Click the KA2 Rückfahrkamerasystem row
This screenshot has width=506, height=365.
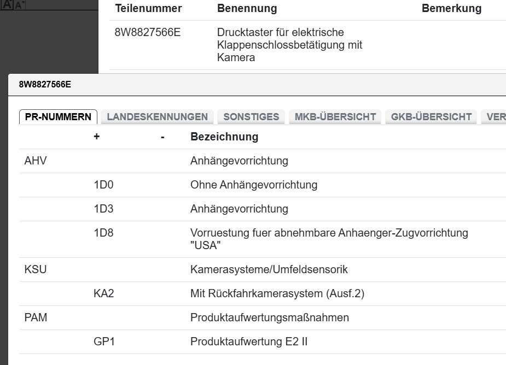coord(277,293)
